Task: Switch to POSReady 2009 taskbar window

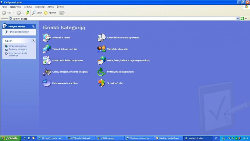Action: pos(80,138)
